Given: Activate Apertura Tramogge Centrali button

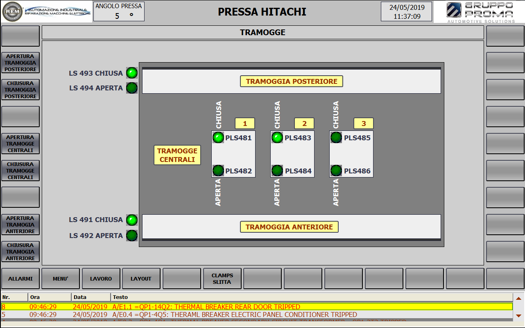Looking at the screenshot, I should coord(20,144).
